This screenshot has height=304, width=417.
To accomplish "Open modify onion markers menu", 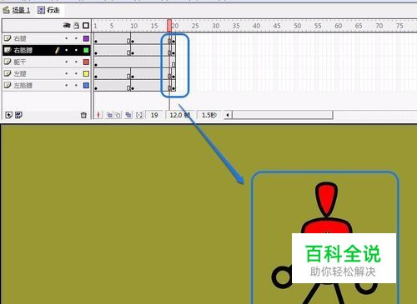I will [139, 115].
